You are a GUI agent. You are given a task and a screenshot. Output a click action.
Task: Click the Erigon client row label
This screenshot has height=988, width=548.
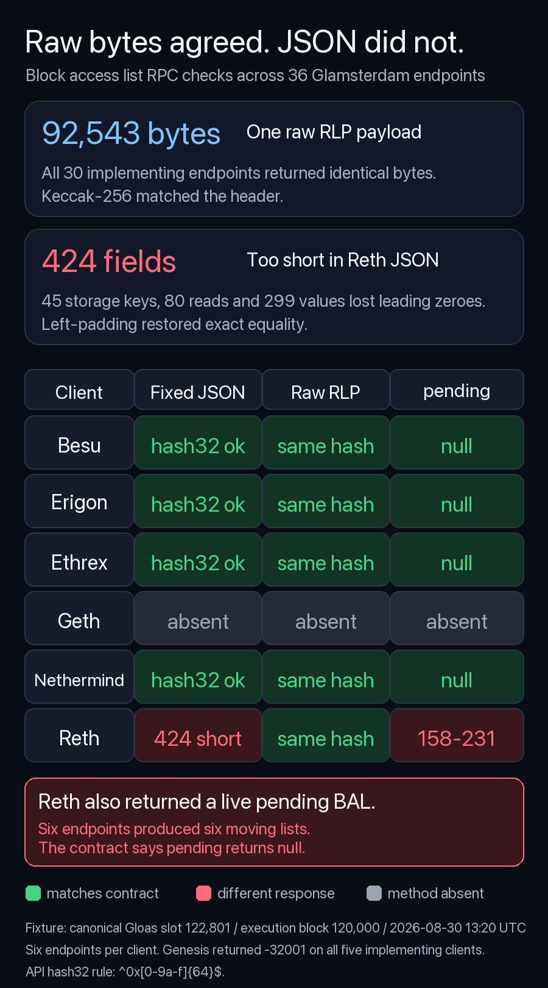click(x=79, y=501)
